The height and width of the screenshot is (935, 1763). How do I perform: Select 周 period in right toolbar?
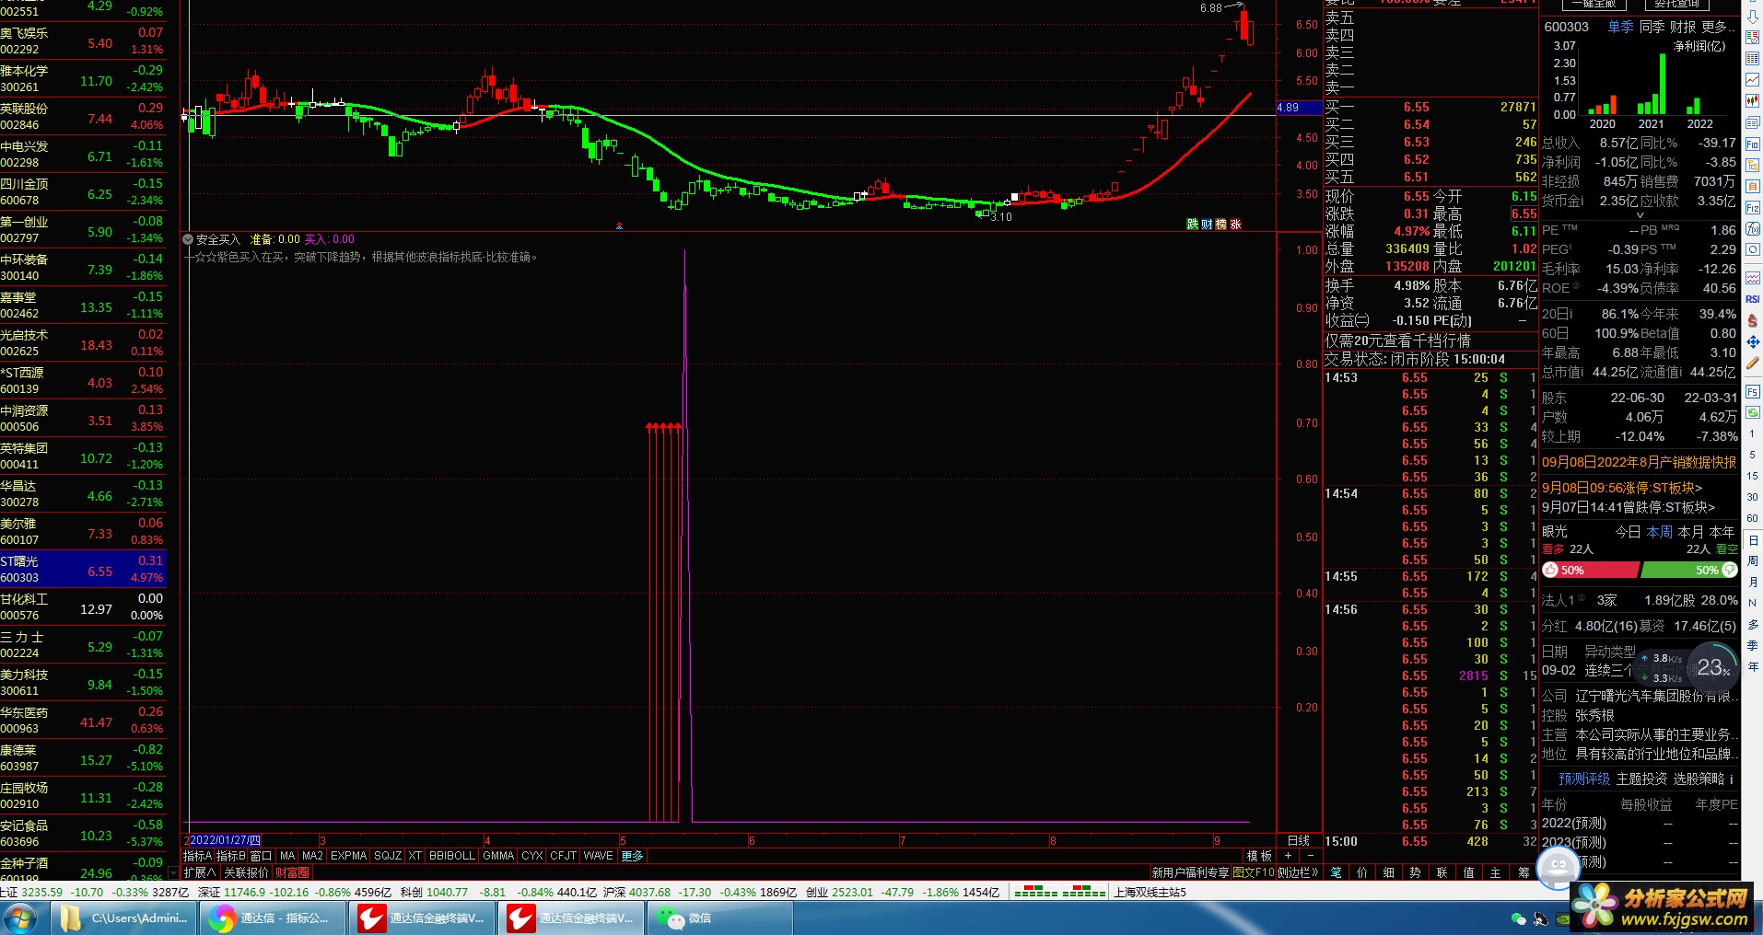tap(1752, 560)
